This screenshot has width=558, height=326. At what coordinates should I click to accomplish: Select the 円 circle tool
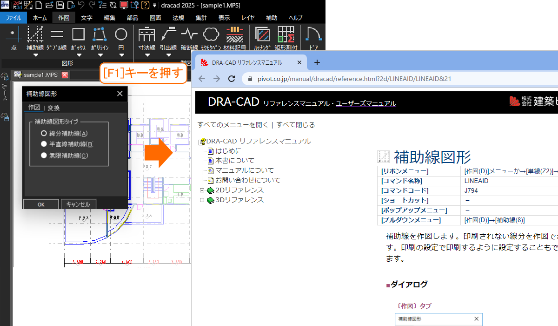[x=121, y=38]
